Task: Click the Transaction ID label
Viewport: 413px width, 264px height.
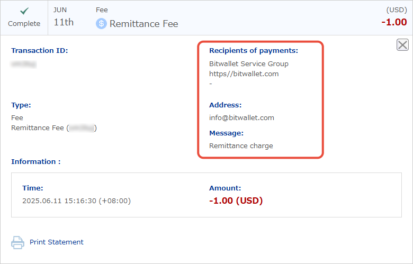Action: pyautogui.click(x=40, y=51)
